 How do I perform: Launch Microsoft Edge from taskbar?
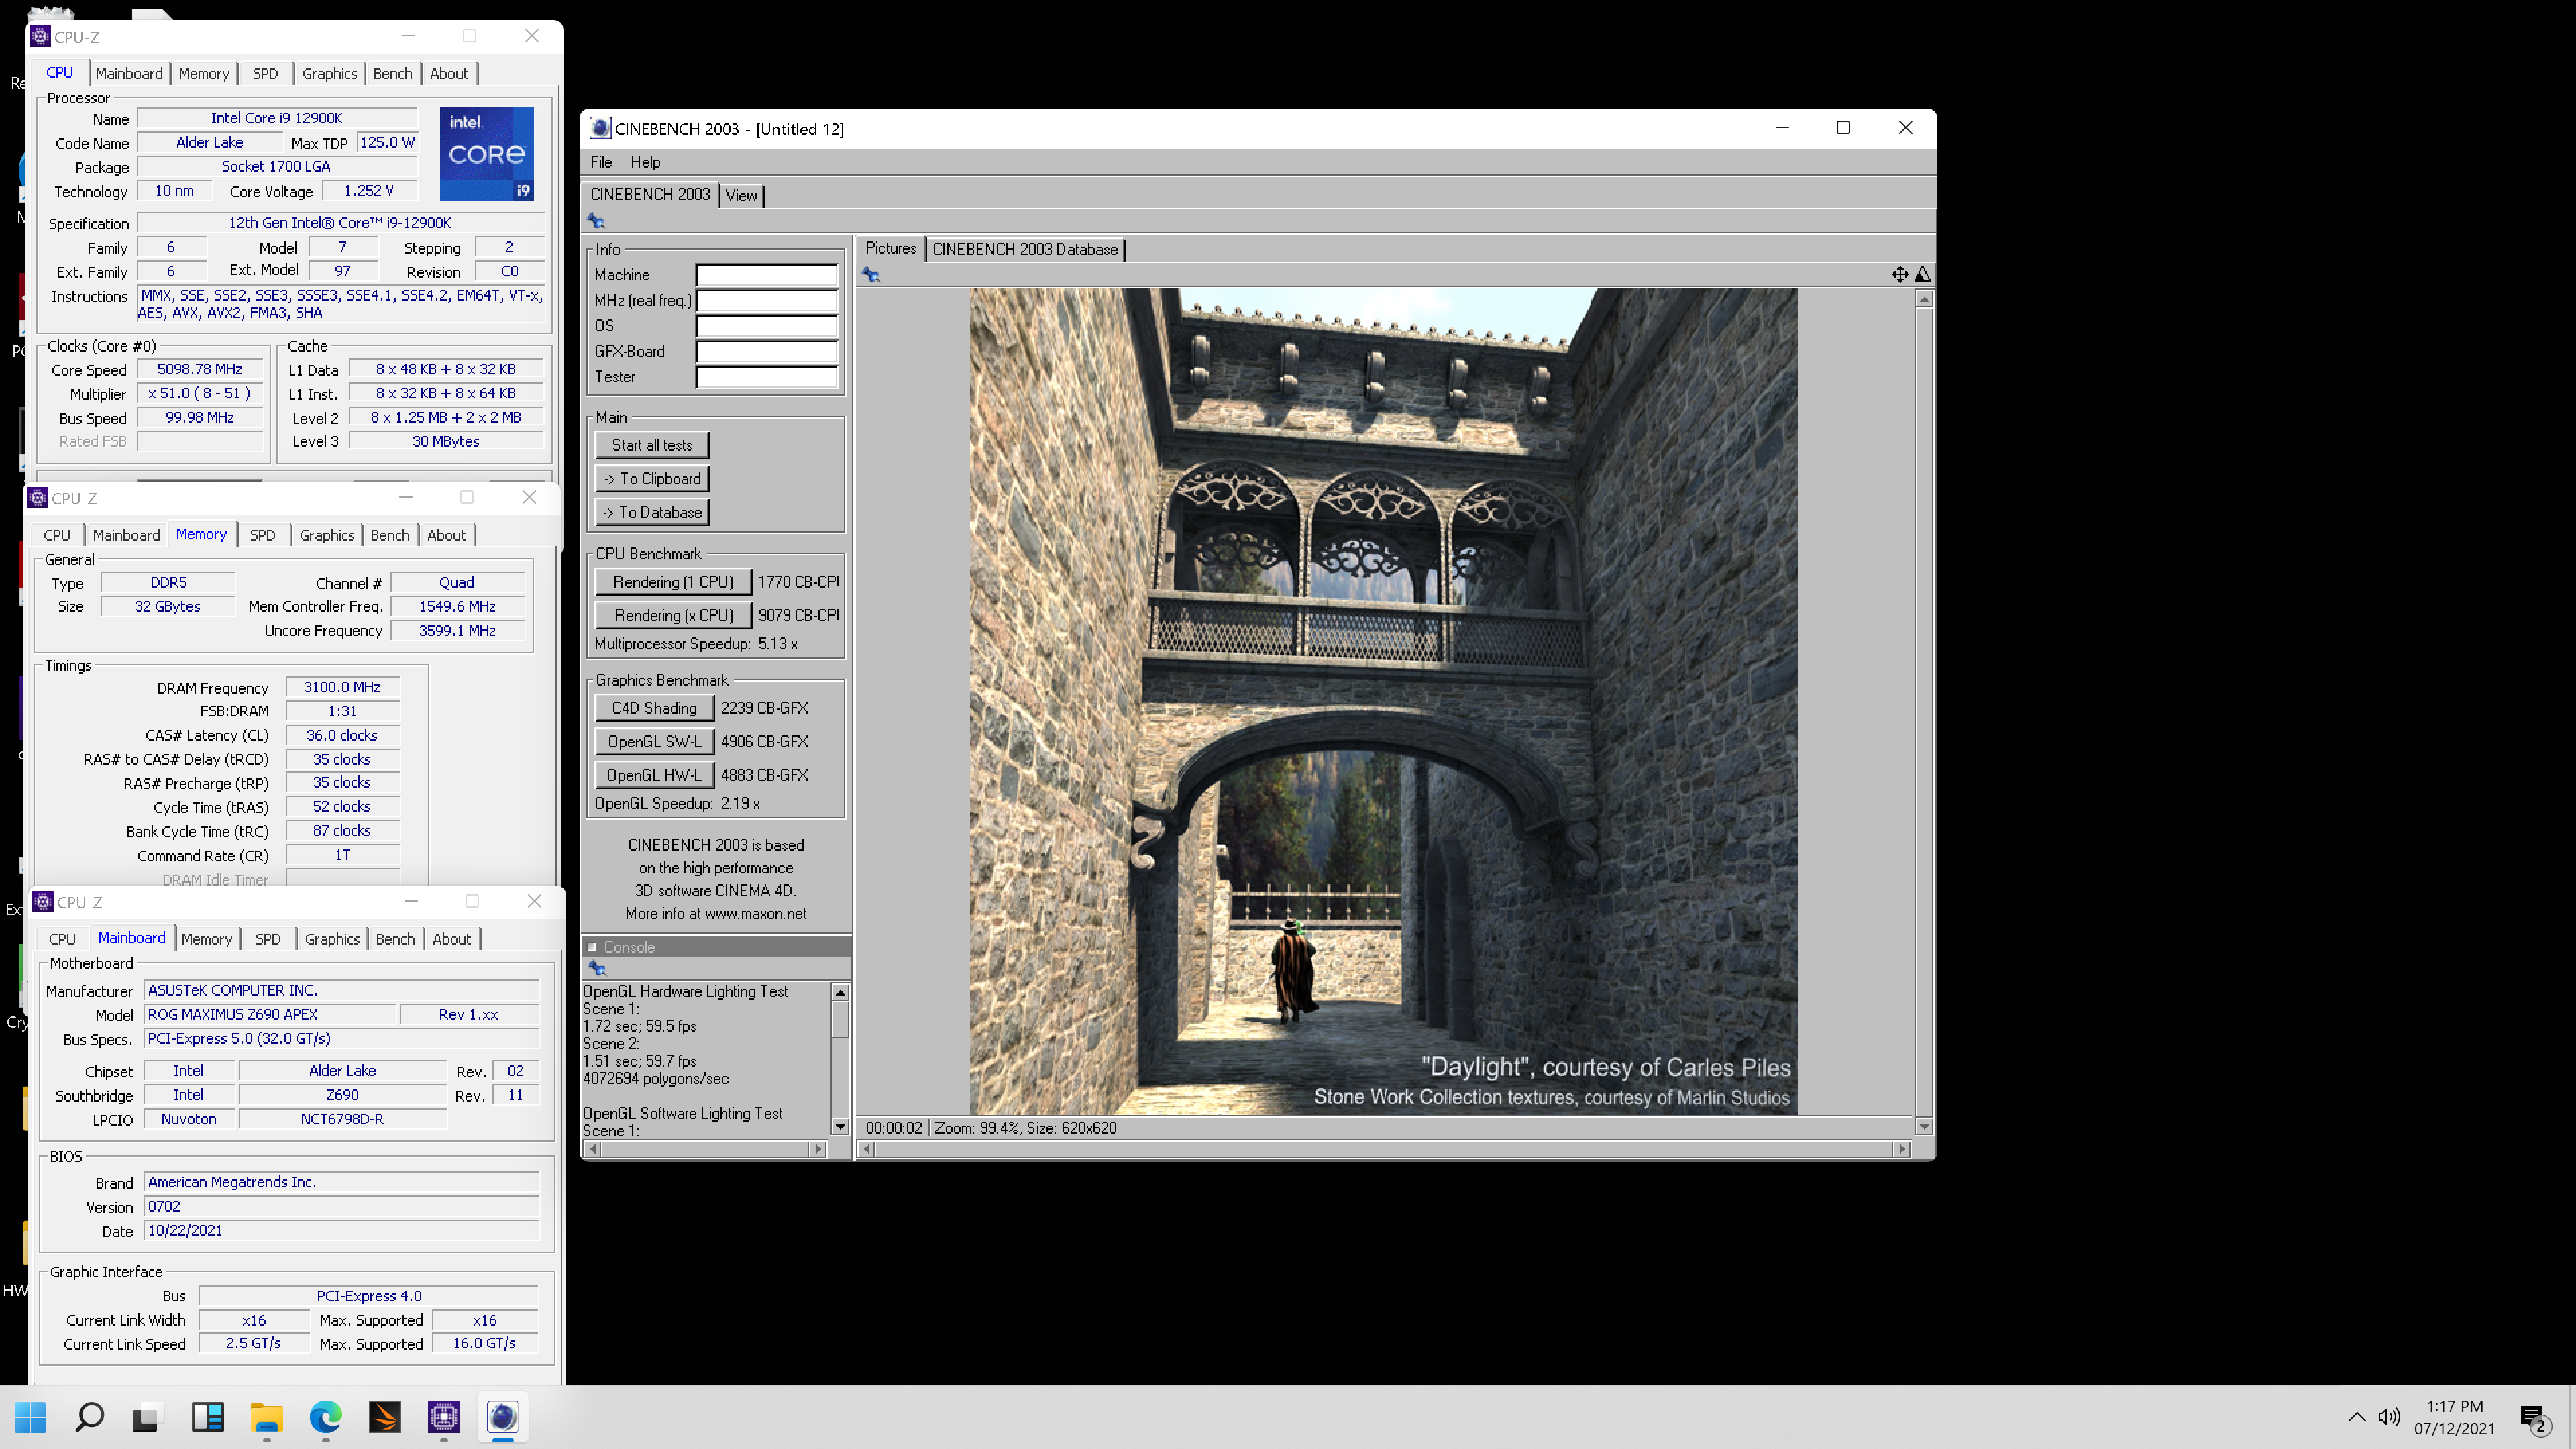325,1417
